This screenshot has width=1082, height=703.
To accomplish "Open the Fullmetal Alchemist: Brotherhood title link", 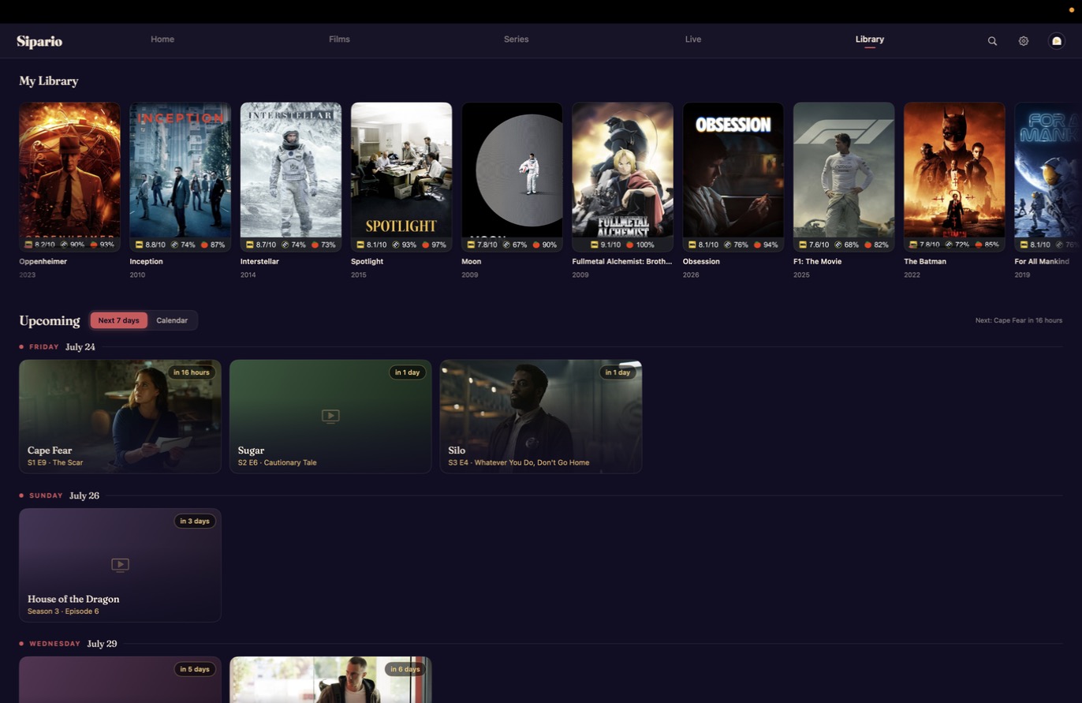I will [622, 261].
